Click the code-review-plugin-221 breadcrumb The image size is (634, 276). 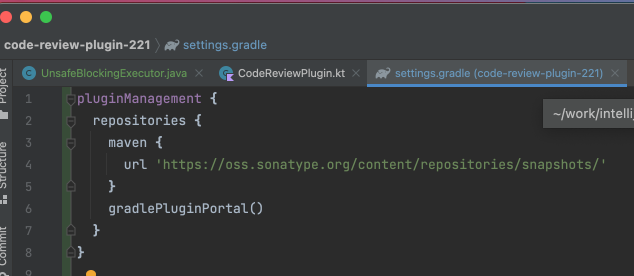click(x=77, y=45)
